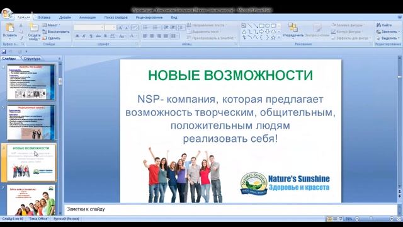Open the font name combo box
This screenshot has width=403, height=227.
89,28
